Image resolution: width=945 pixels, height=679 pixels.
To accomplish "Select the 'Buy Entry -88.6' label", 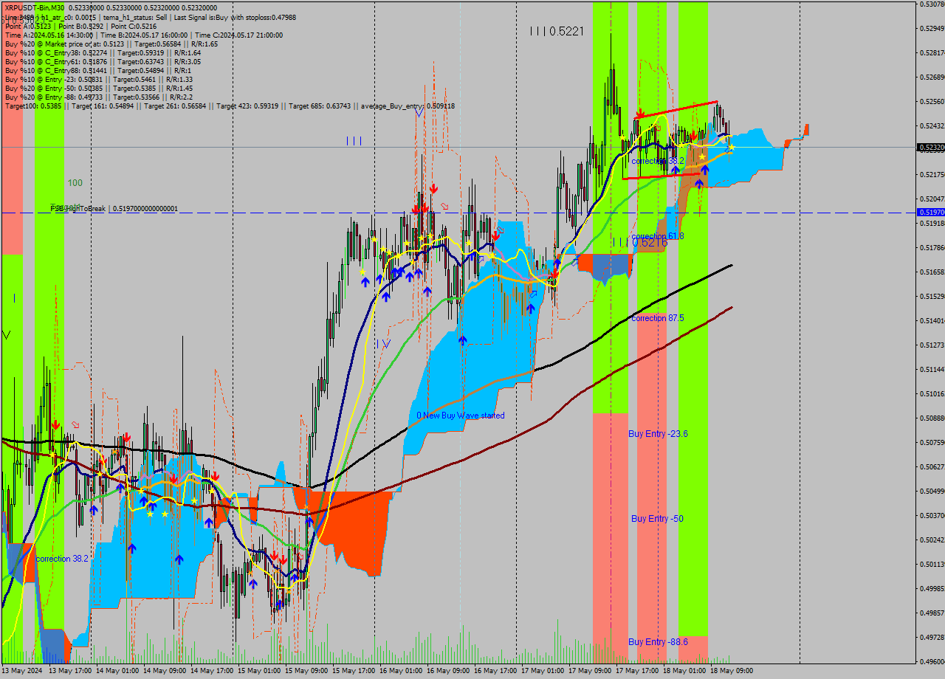I will coord(659,642).
